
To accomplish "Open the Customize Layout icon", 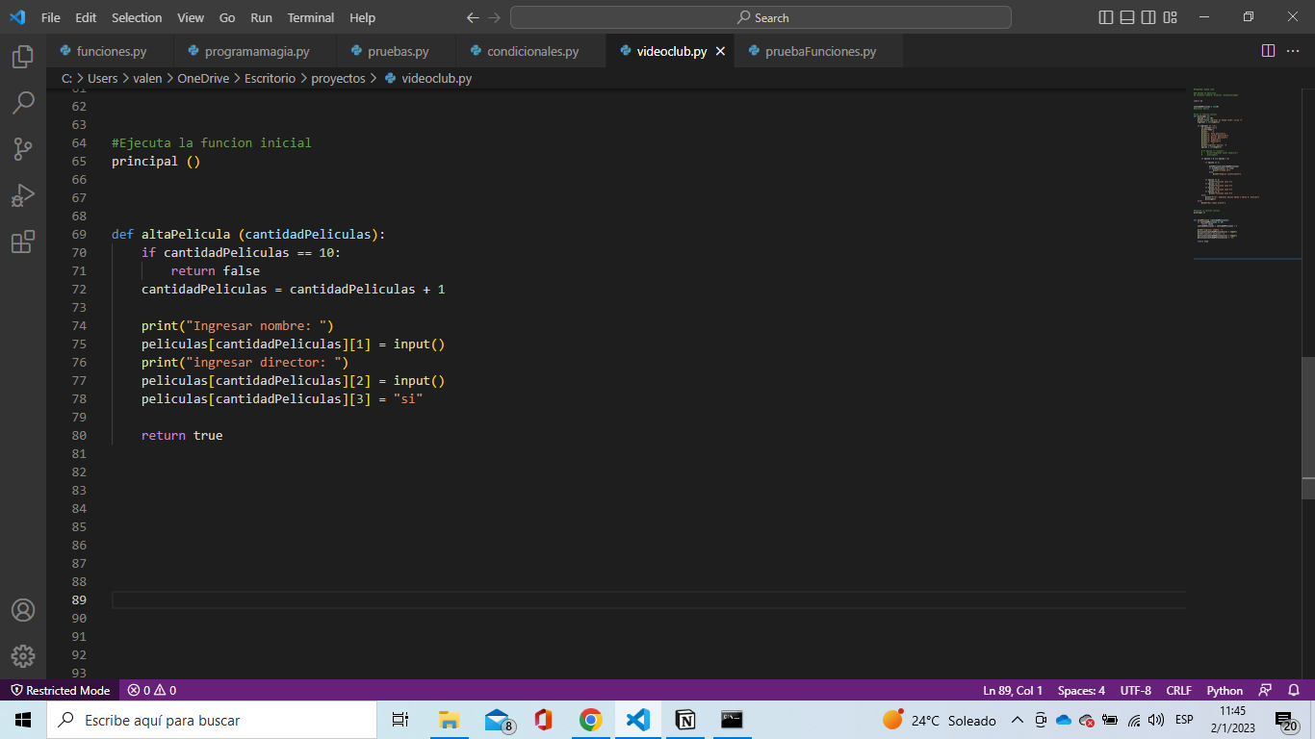I will [x=1171, y=17].
